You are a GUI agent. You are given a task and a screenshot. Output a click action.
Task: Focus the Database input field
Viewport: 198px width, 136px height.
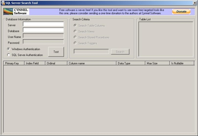[43, 30]
